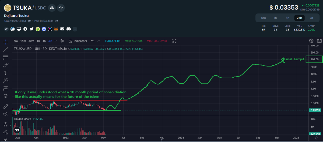Open the Indicators dialog
This screenshot has height=142, width=323.
(x=78, y=41)
